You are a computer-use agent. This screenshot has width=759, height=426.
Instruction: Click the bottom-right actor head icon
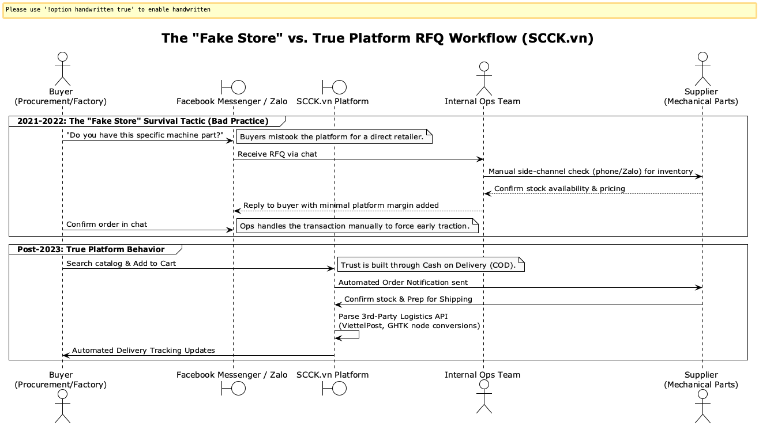point(702,394)
